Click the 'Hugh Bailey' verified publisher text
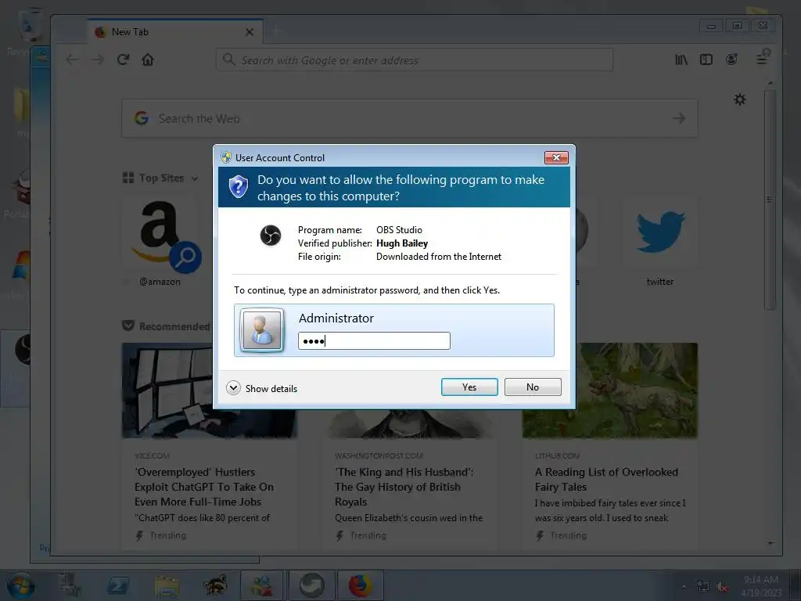Viewport: 801px width, 601px height. click(x=402, y=243)
